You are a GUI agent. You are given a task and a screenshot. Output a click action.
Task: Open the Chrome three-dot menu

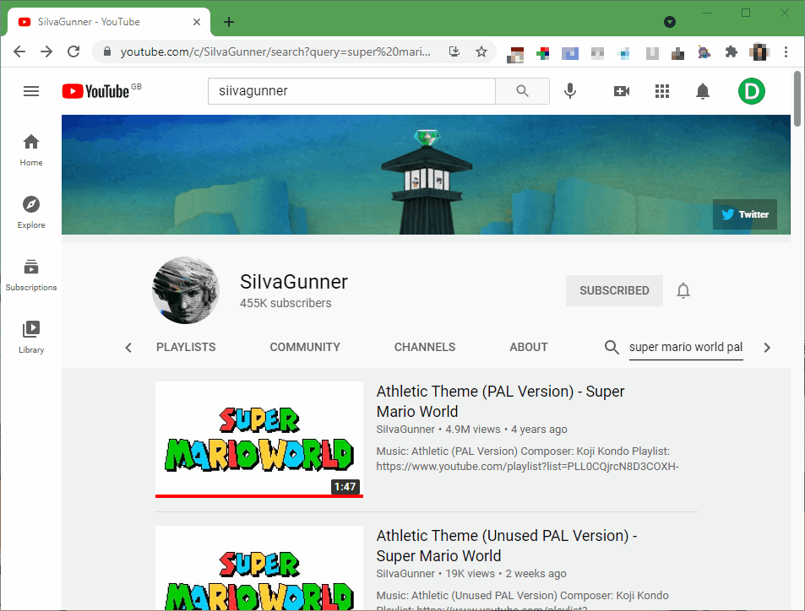[786, 51]
